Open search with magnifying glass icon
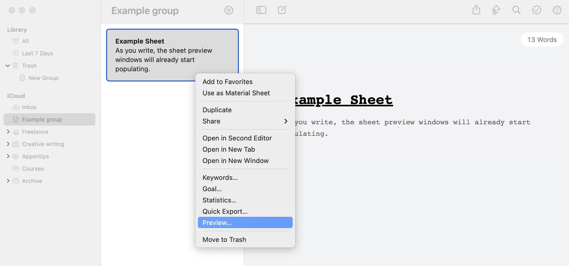This screenshot has height=266, width=569. coord(516,10)
